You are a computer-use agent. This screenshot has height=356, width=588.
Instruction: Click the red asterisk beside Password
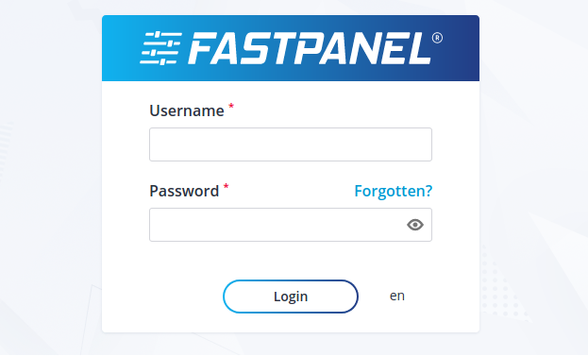[x=227, y=186]
